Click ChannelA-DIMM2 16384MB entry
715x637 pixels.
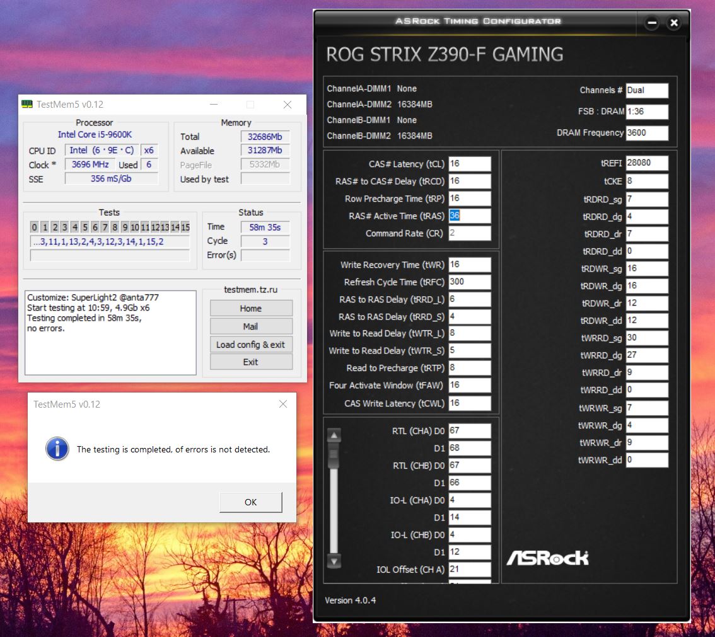pos(380,105)
